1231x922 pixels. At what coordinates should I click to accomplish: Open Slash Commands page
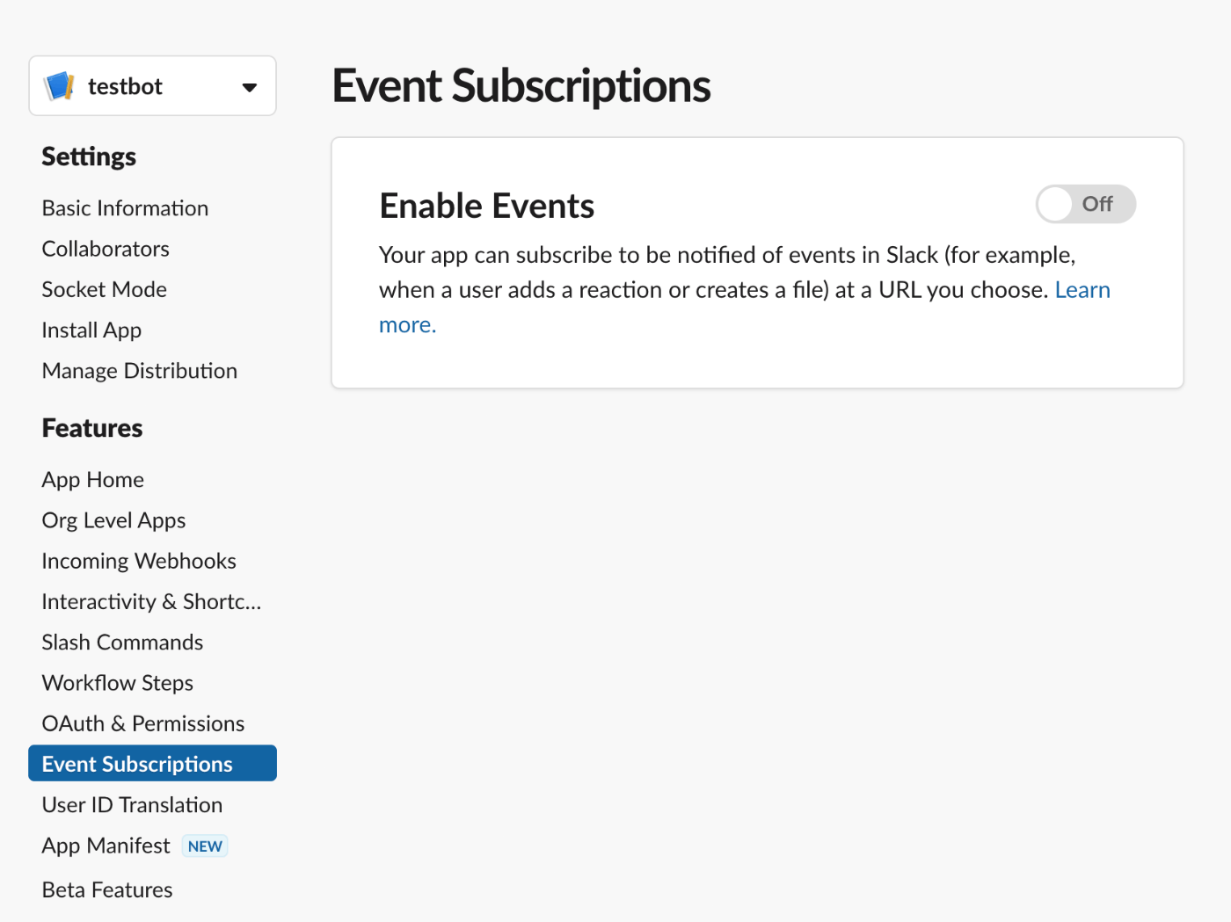coord(122,642)
